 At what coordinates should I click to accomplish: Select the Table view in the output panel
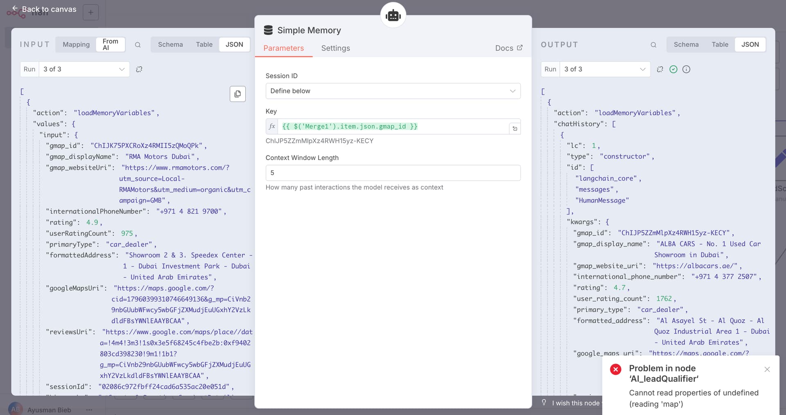pos(720,45)
